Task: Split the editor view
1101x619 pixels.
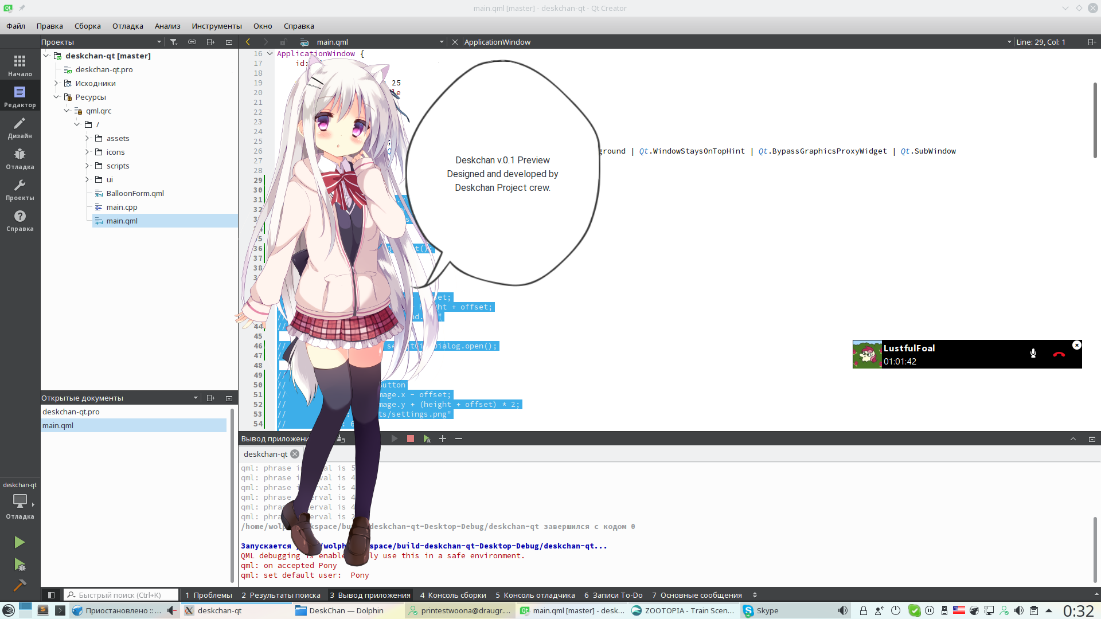Action: tap(1092, 42)
